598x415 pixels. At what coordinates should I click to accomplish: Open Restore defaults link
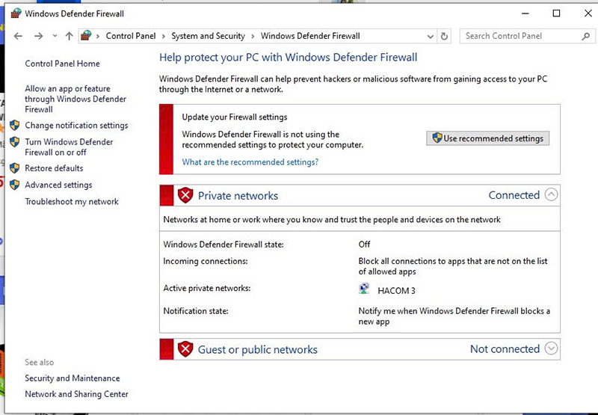pos(54,168)
